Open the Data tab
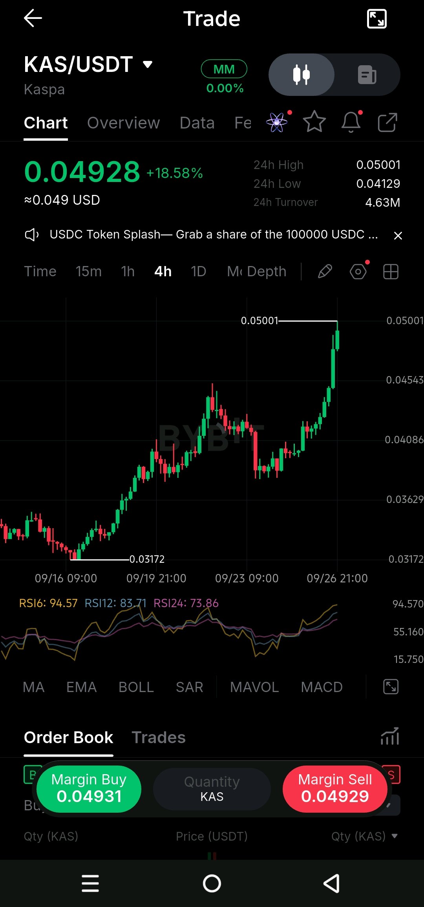Screen dimensions: 424x907 [x=197, y=123]
